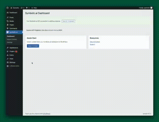The height and width of the screenshot is (122, 159).
Task: Open Dashboard via its sidebar gauge icon
Action: (x=8, y=13)
